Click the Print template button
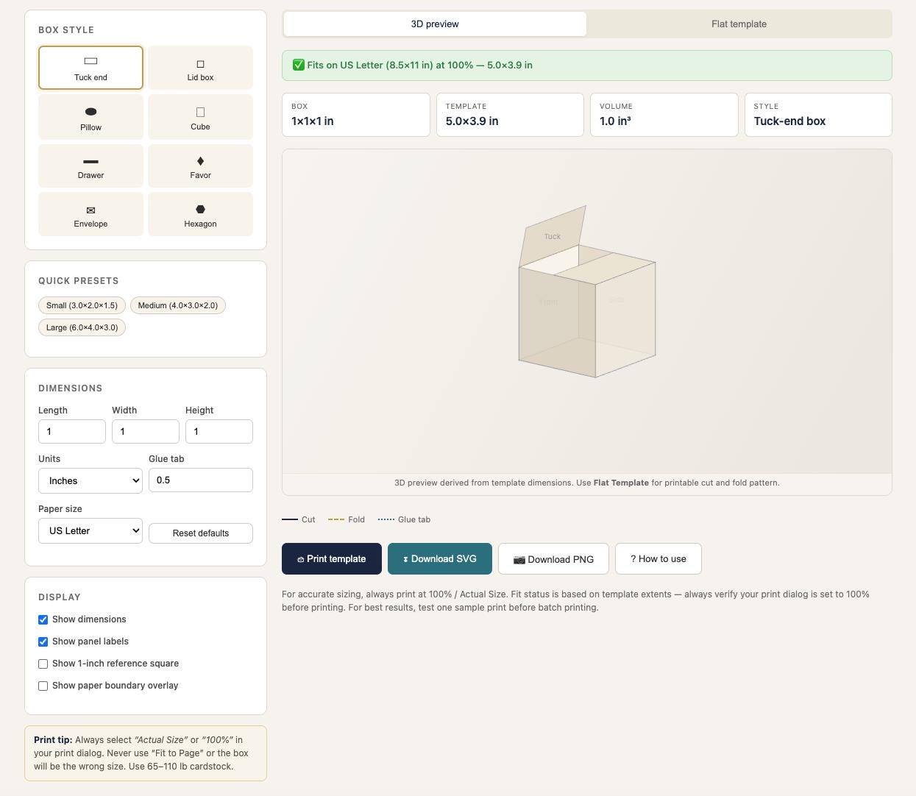Screen dimensions: 916x796 332,559
